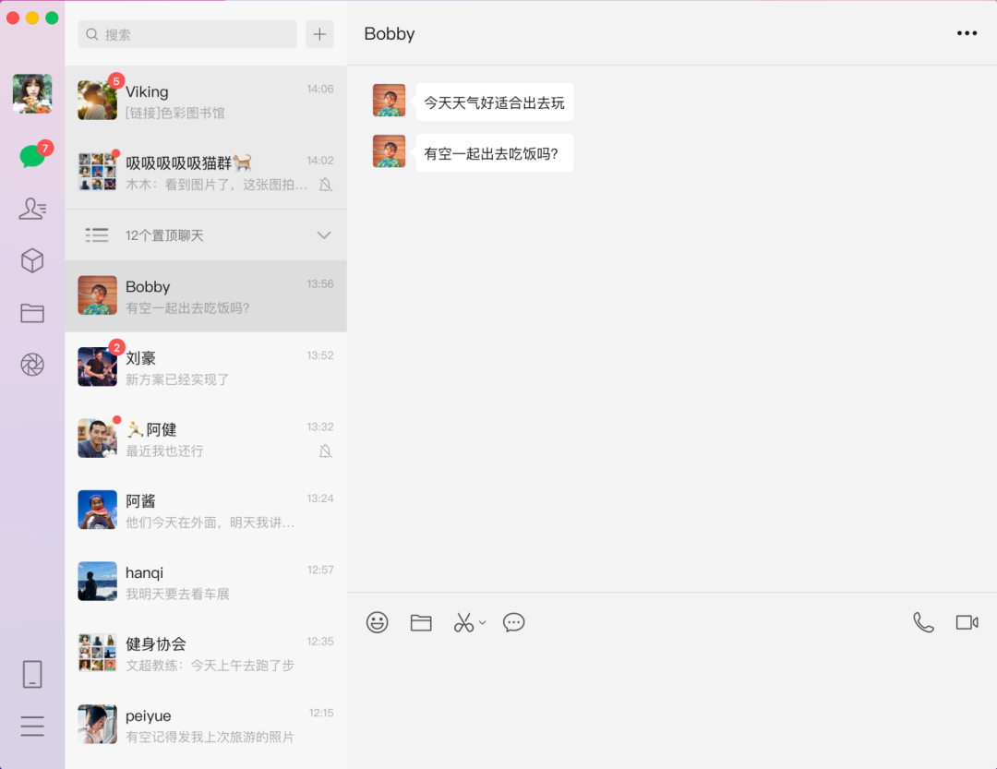The image size is (997, 769).
Task: Open screenshot options dropdown arrow
Action: (x=483, y=623)
